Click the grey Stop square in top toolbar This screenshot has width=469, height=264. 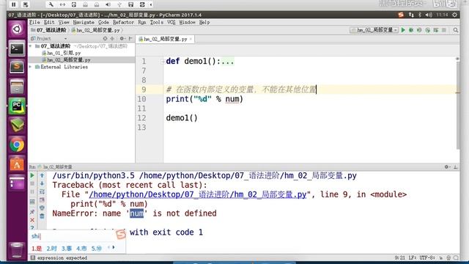click(444, 30)
